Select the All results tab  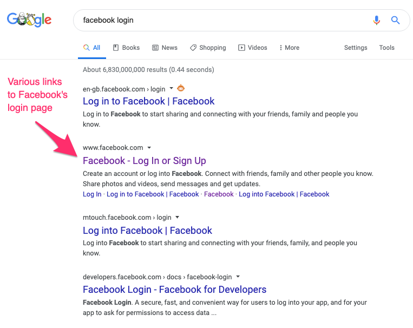tap(91, 48)
